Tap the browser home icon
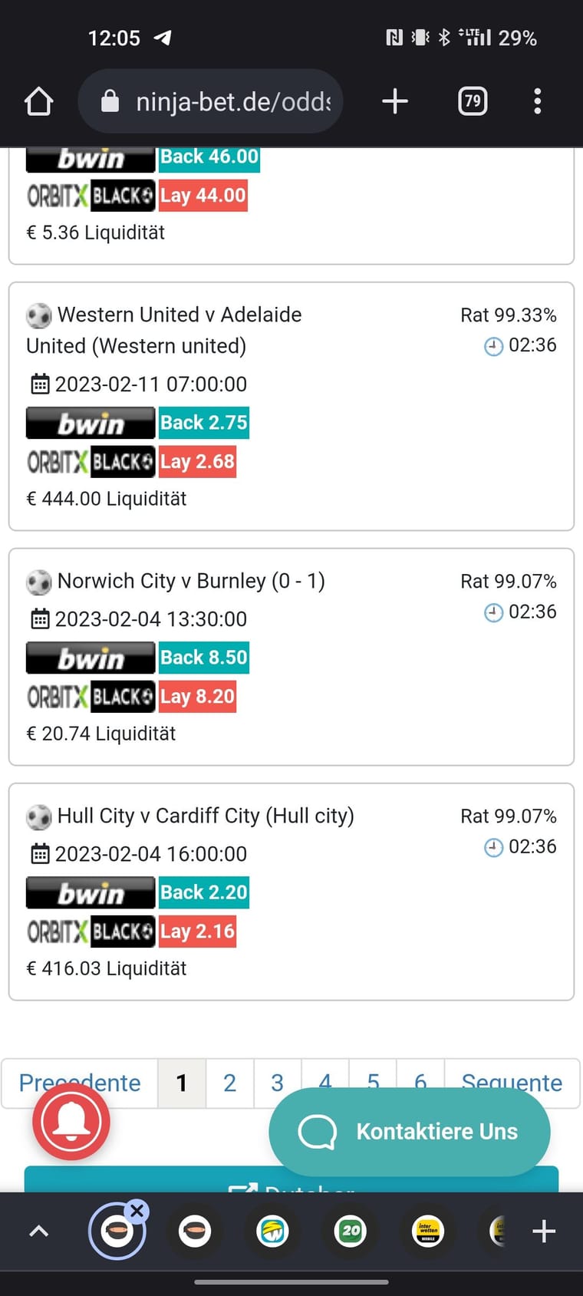 coord(38,101)
